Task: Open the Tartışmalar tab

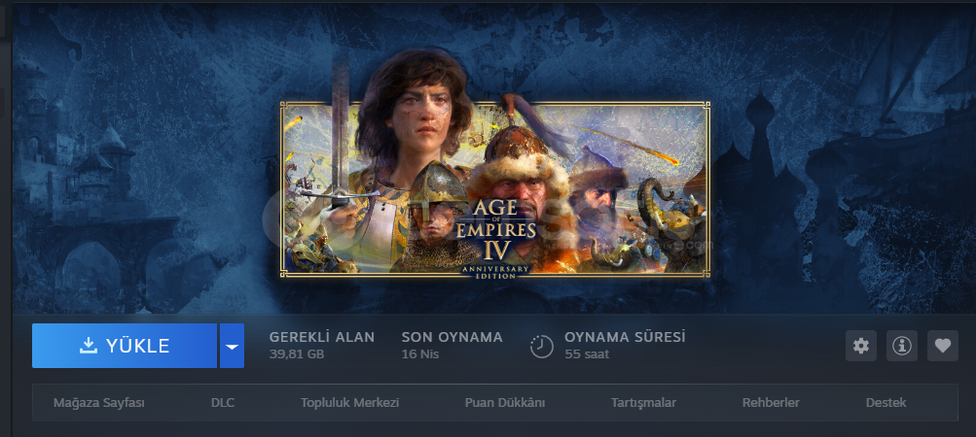Action: click(643, 403)
